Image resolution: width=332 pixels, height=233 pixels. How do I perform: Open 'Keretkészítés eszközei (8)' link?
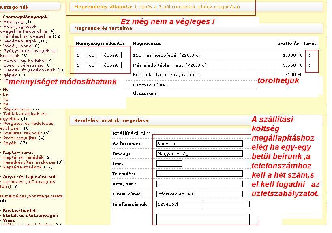[33, 162]
